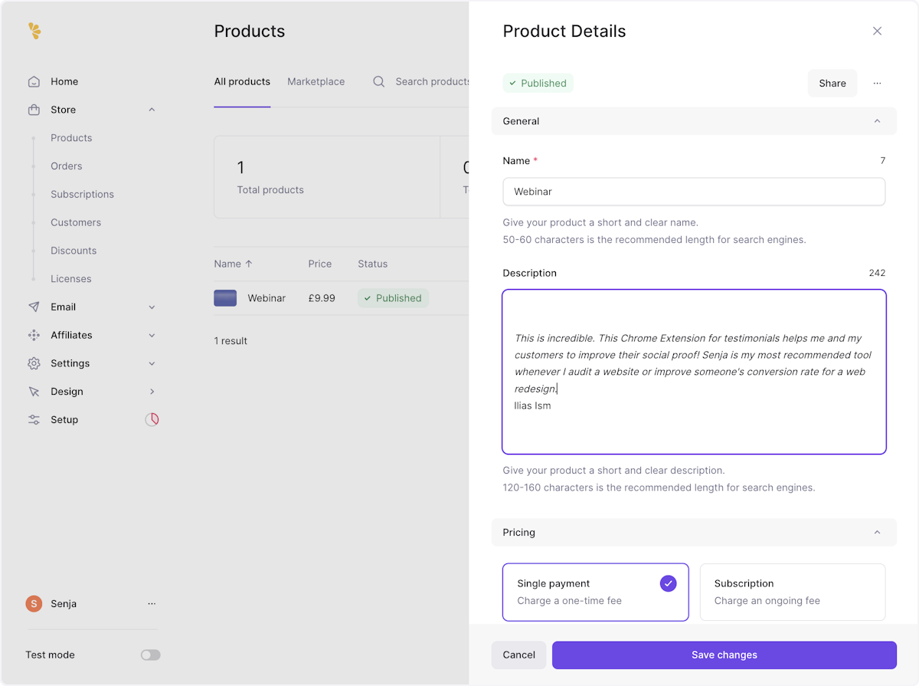Toggle the Test mode switch
Viewport: 919px width, 686px height.
pyautogui.click(x=151, y=655)
